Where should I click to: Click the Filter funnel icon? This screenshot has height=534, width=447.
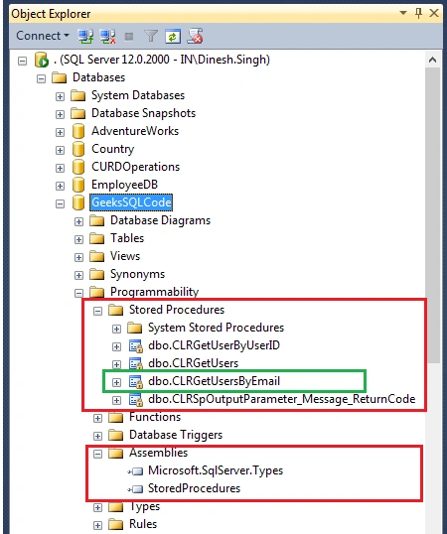151,36
